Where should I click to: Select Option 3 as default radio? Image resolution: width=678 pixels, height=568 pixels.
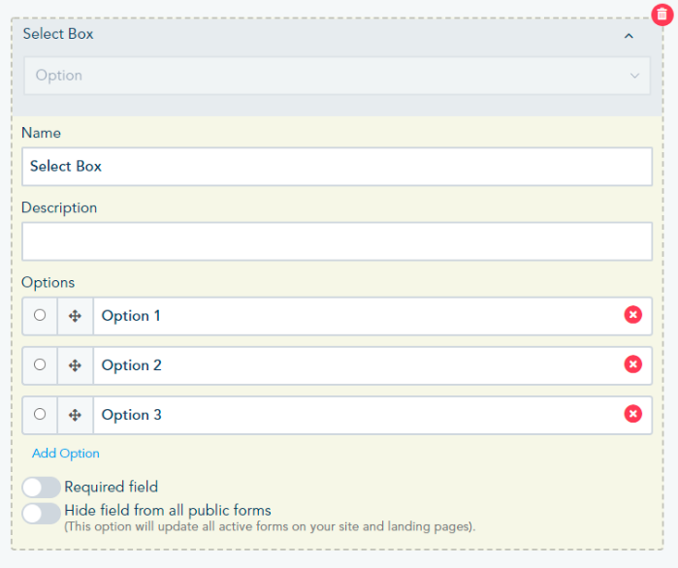tap(40, 414)
